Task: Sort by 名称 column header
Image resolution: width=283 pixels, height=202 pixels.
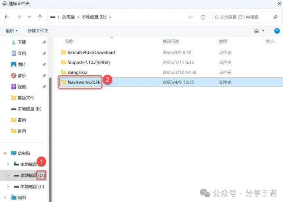Action: 69,42
